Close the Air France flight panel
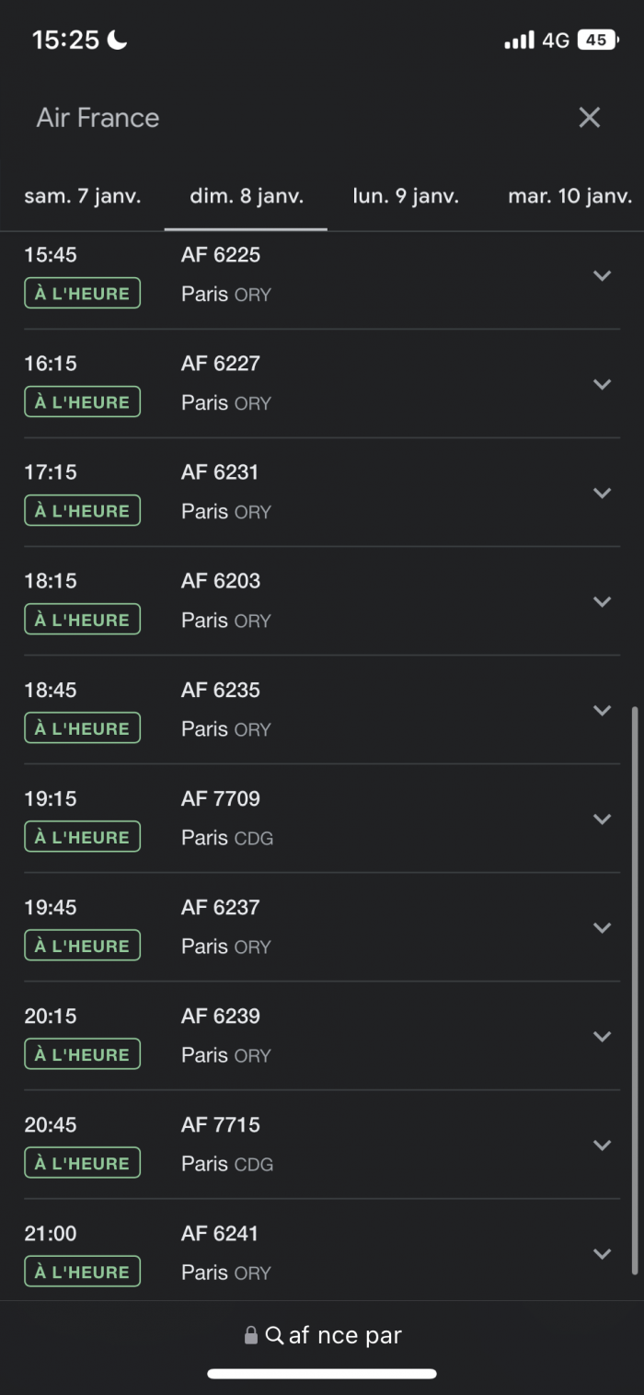The image size is (644, 1395). pyautogui.click(x=589, y=117)
